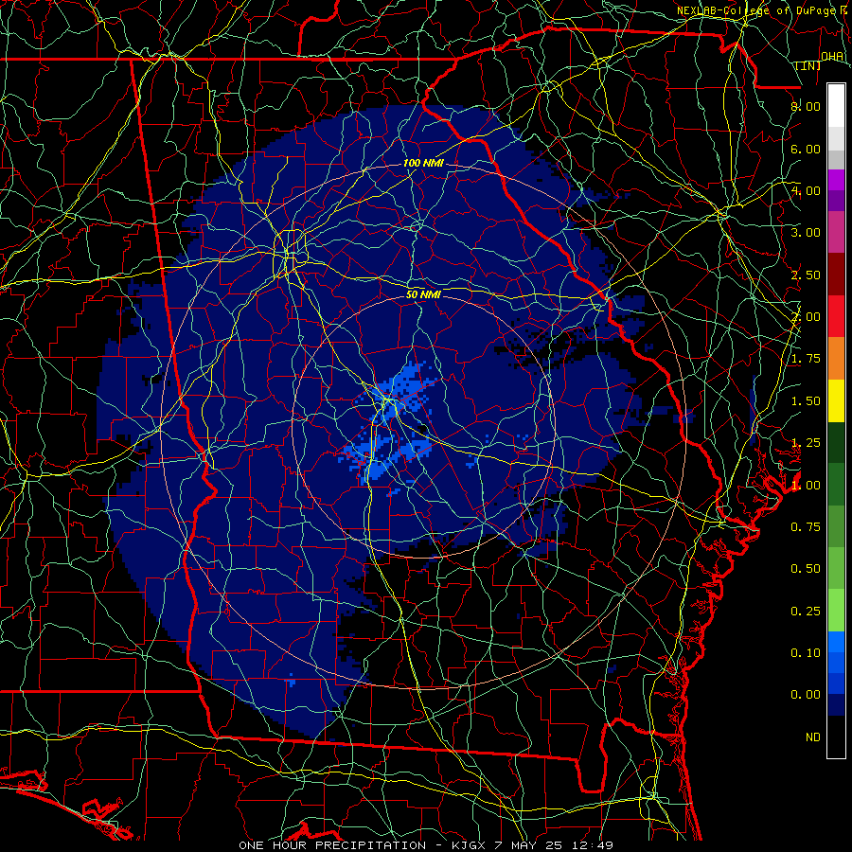
Task: Click the 12:49 timestamp in caption
Action: tap(593, 845)
